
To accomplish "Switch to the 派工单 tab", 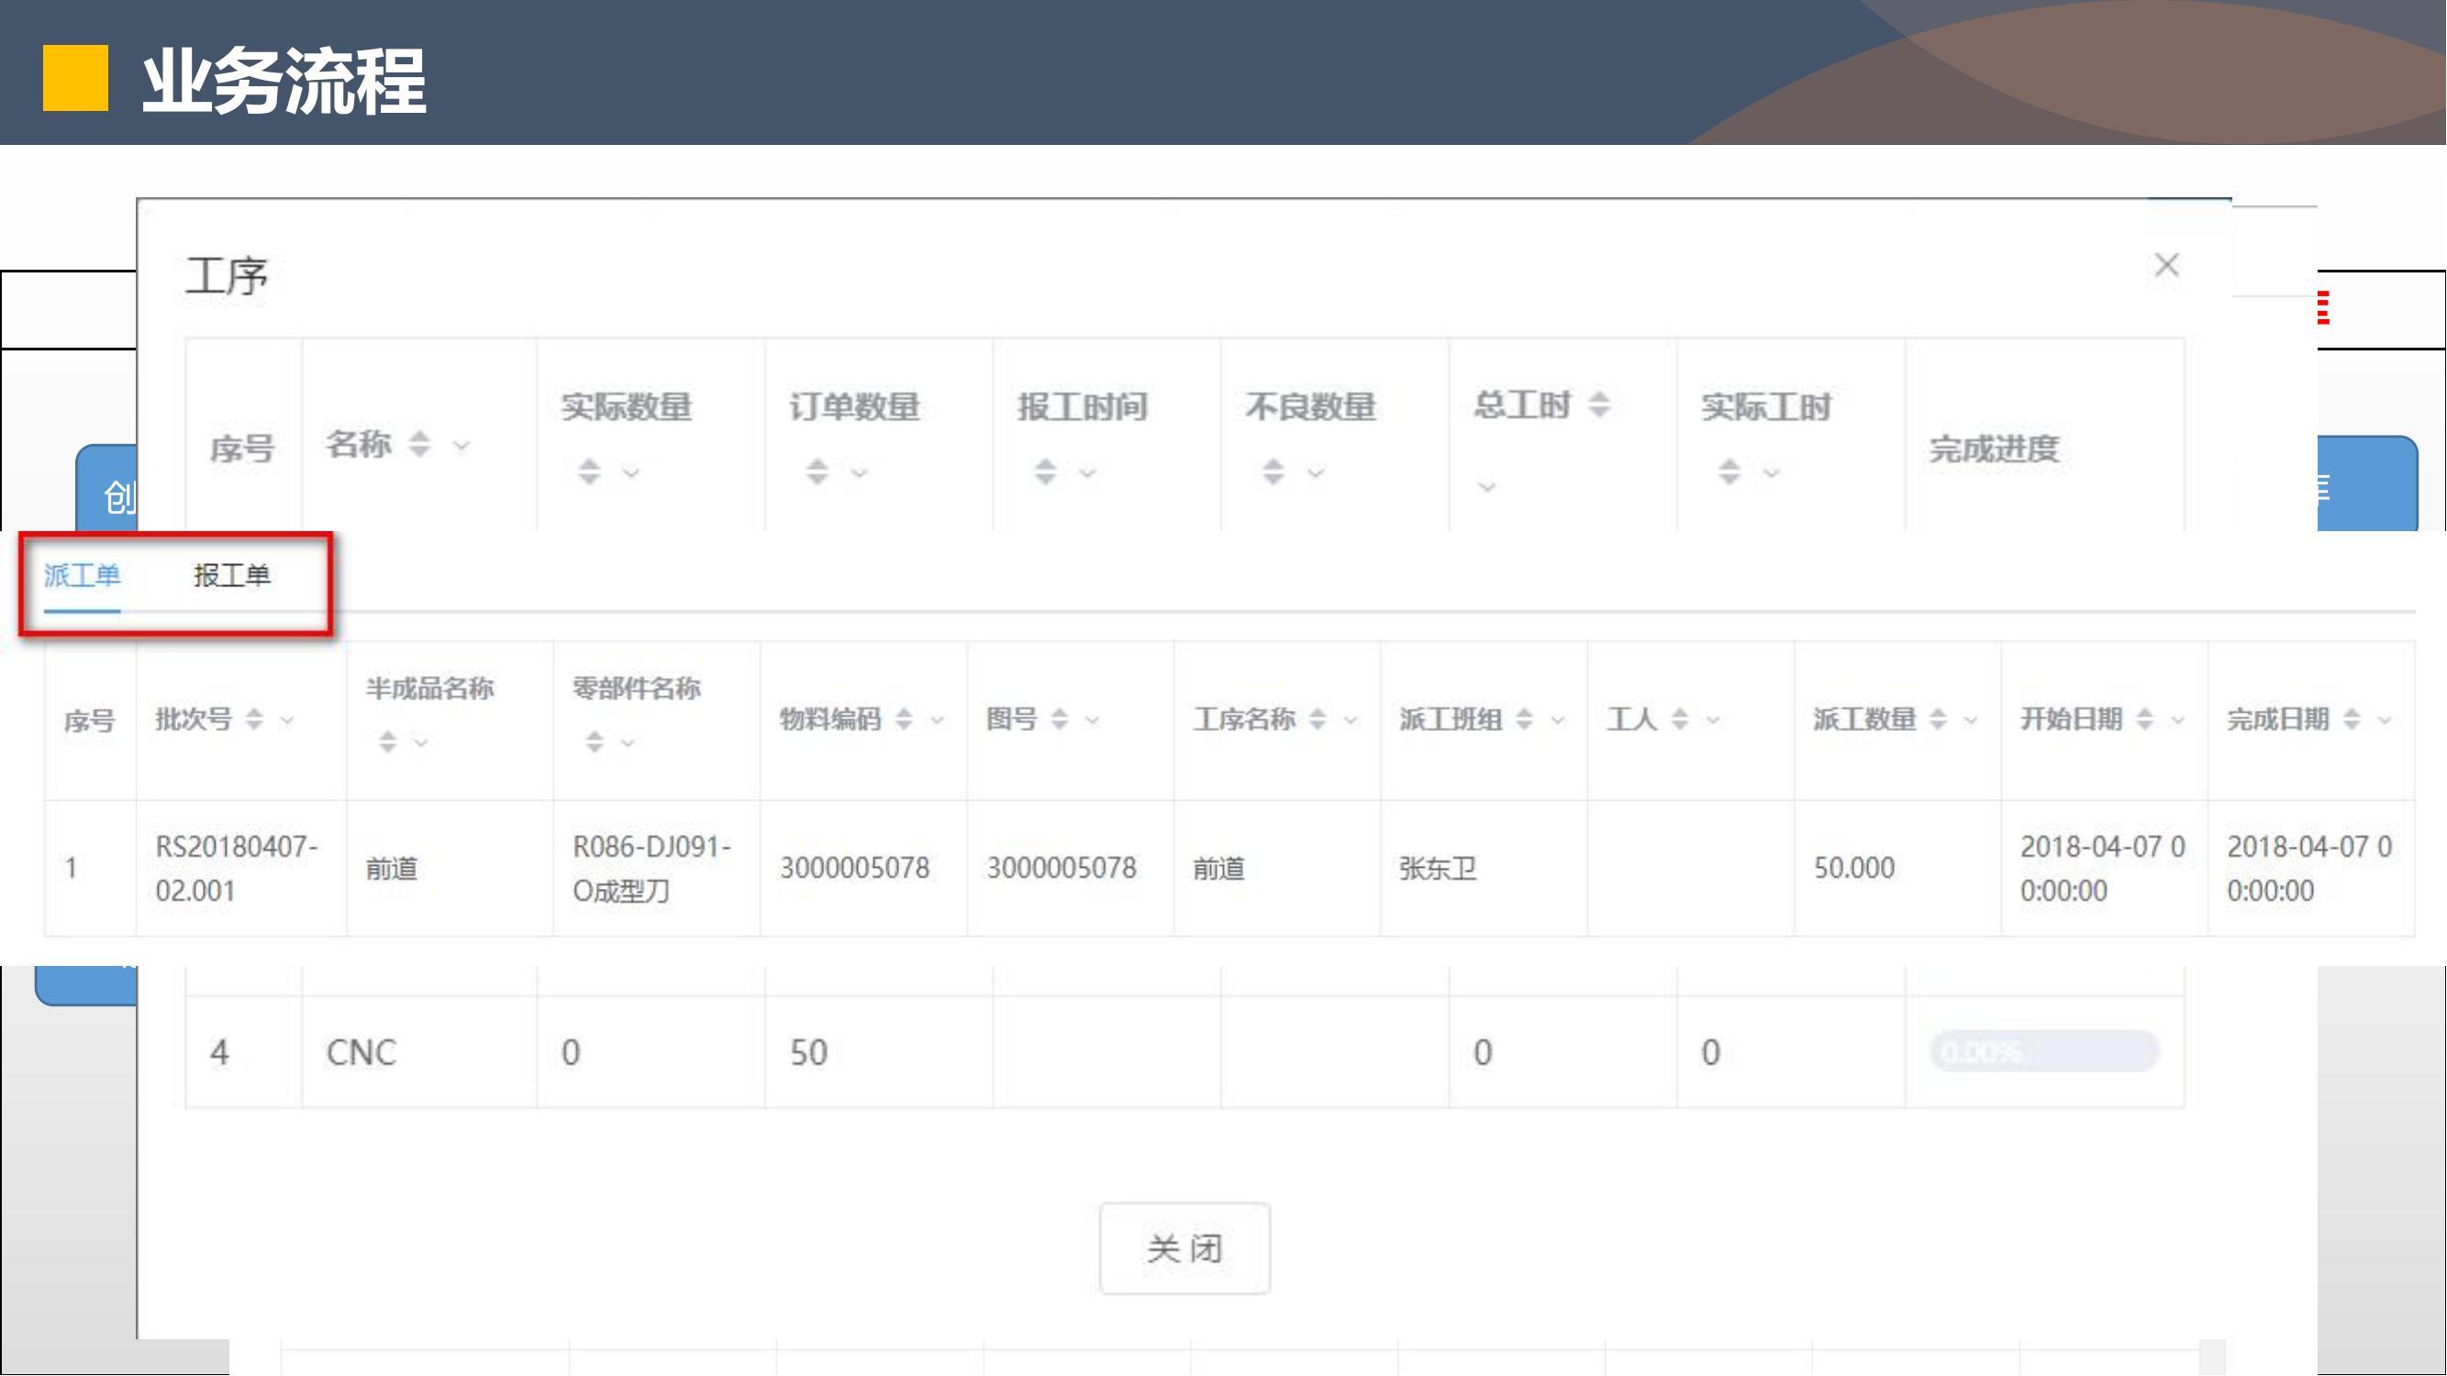I will (x=82, y=574).
